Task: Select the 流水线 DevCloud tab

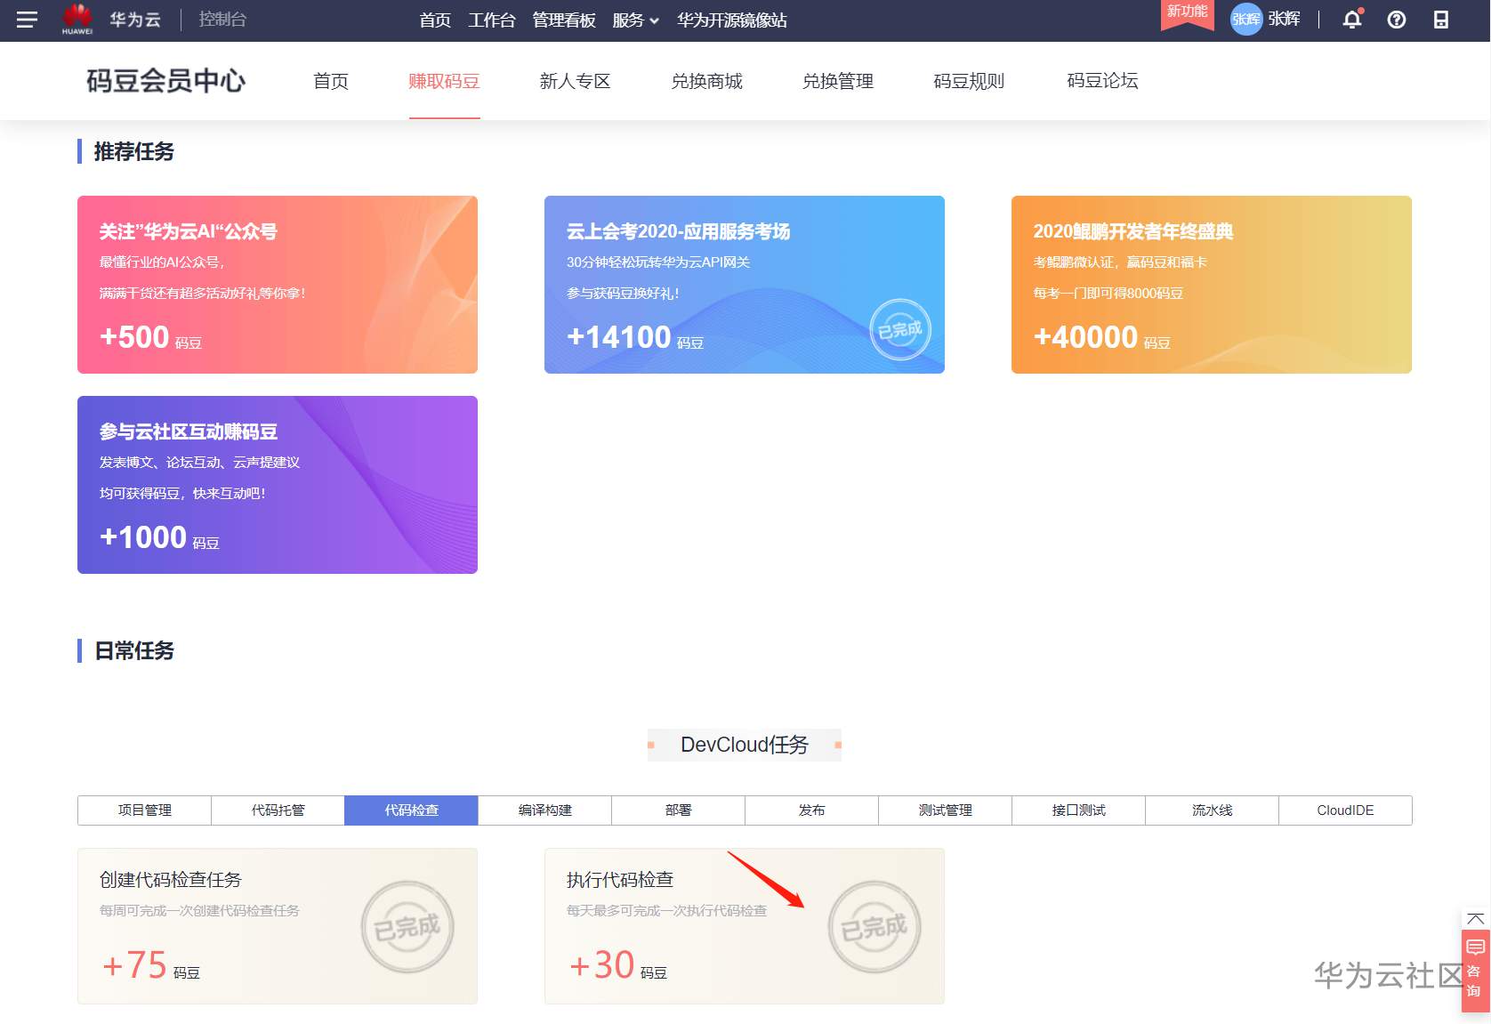Action: [x=1213, y=810]
